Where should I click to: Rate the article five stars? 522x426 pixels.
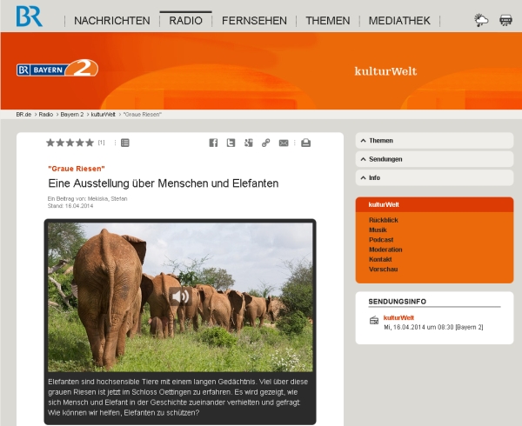tap(90, 143)
